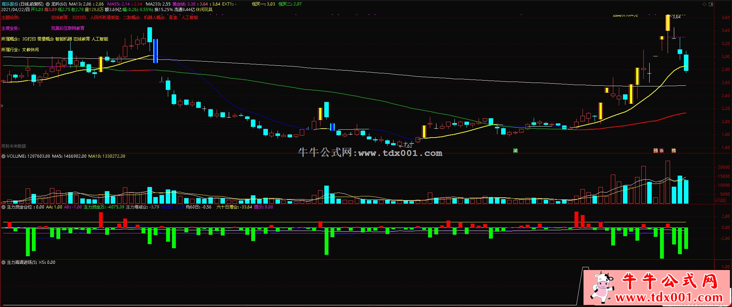This screenshot has width=732, height=307.
Task: Click the 均60日: -0.56 value
Action: coord(199,207)
